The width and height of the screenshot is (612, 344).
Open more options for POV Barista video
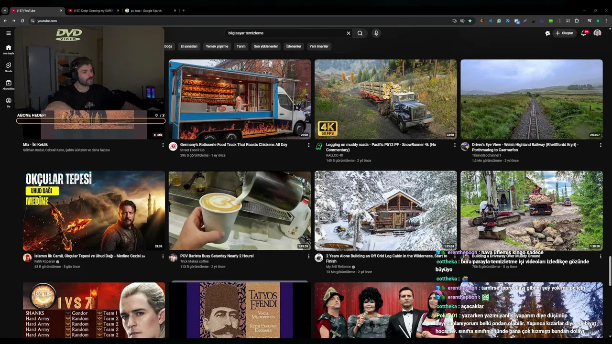click(x=308, y=257)
